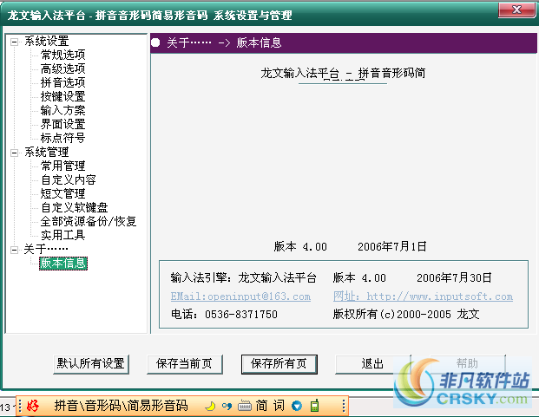Viewport: 539px width, 417px height.
Task: Open the EMail:openinput@163.com link
Action: [240, 296]
